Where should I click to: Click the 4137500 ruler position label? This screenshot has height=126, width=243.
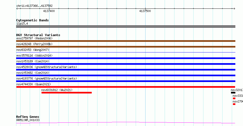[x=145, y=11]
